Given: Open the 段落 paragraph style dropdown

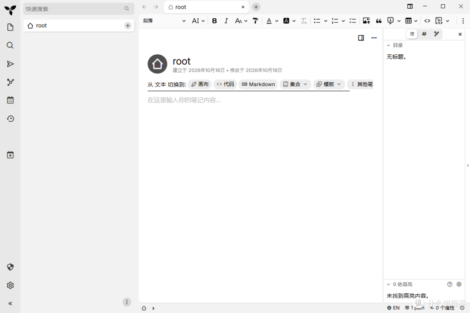Looking at the screenshot, I should pyautogui.click(x=164, y=21).
